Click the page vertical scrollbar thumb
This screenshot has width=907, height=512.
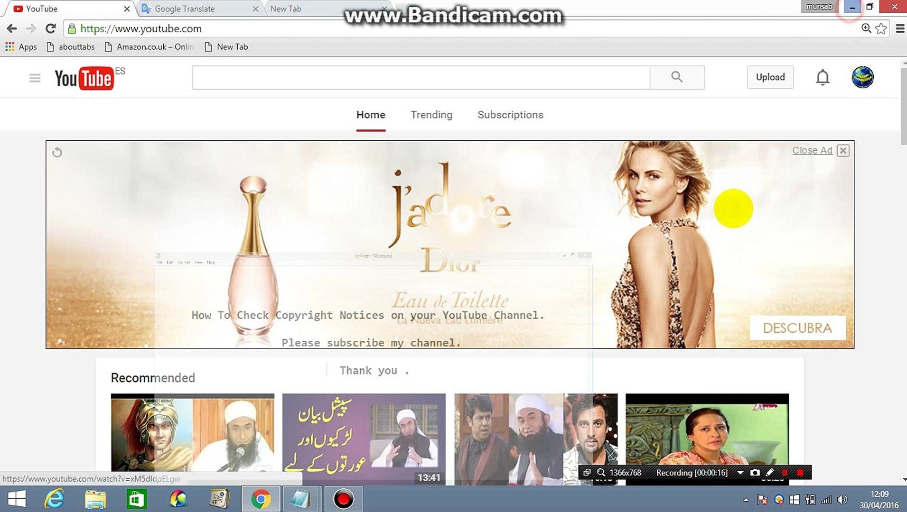[x=904, y=106]
